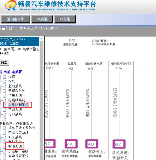
Task: Collapse all menus with 菜单折叠
Action: [29, 49]
